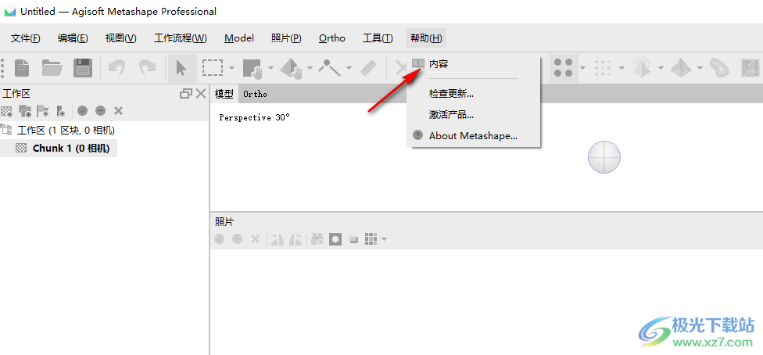Save the project with the floppy disk icon
Image resolution: width=763 pixels, height=355 pixels.
coord(83,68)
